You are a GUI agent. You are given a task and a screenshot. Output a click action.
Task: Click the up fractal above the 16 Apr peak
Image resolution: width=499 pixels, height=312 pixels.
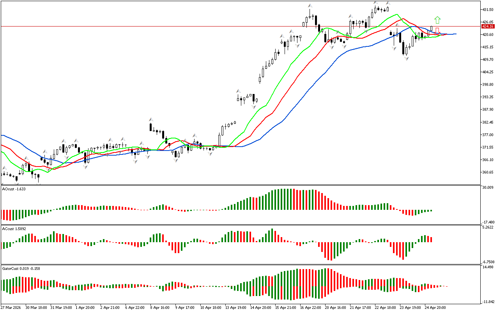310,6
